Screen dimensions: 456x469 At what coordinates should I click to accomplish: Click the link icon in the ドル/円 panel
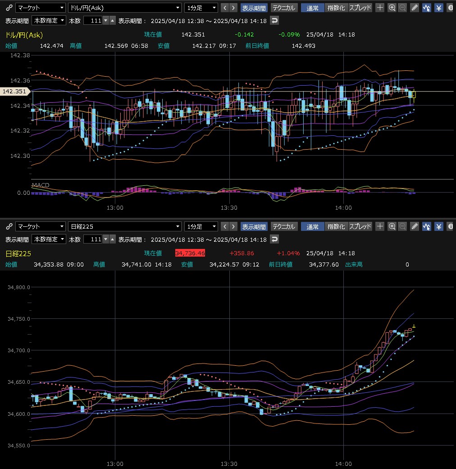click(x=9, y=8)
